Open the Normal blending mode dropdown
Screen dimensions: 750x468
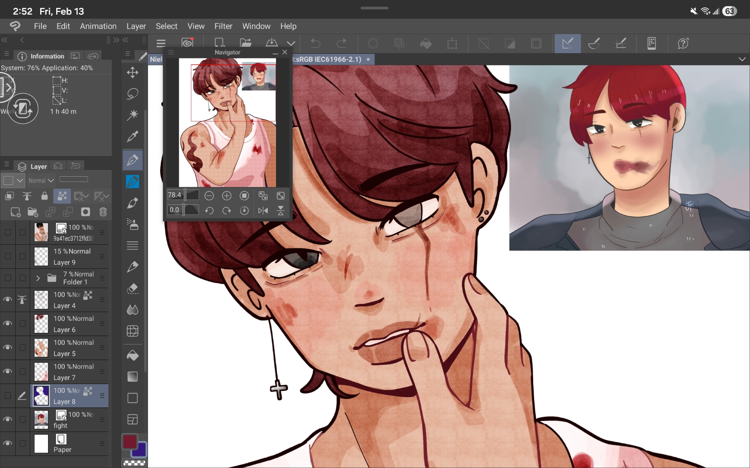tap(41, 180)
